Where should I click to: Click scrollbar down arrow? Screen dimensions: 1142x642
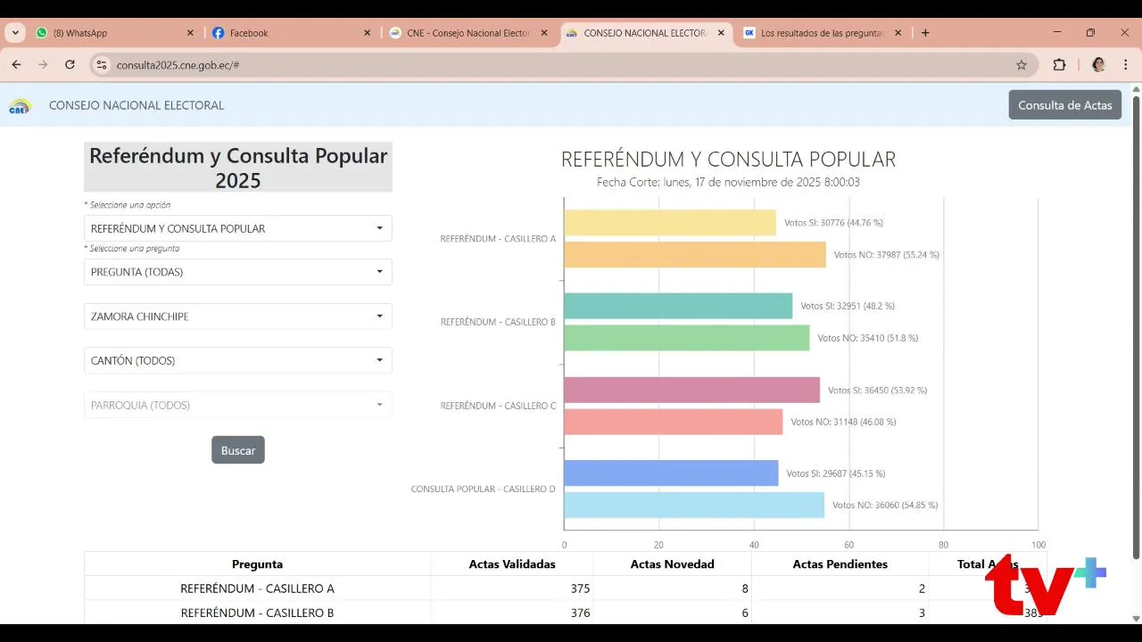point(1136,618)
